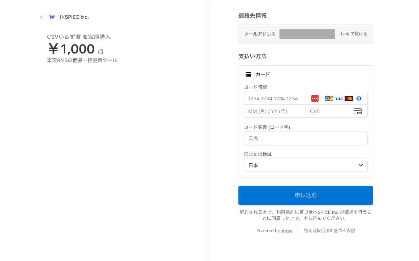
Task: Click the purple INSPICE Inc. logo
Action: click(x=52, y=17)
